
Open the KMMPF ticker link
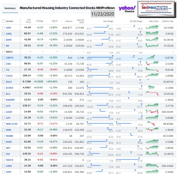(11, 100)
